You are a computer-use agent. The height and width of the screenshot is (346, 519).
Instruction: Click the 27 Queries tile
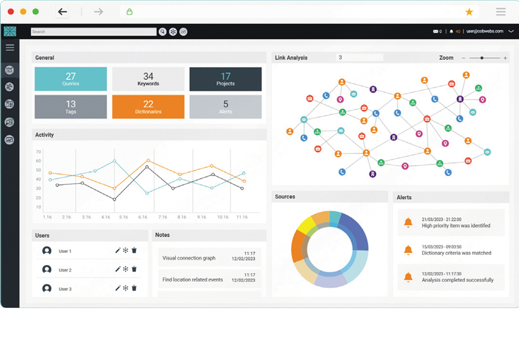point(70,79)
